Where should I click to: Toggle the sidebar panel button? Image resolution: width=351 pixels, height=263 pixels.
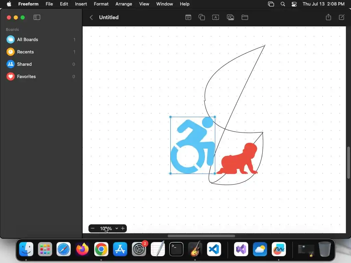(37, 17)
